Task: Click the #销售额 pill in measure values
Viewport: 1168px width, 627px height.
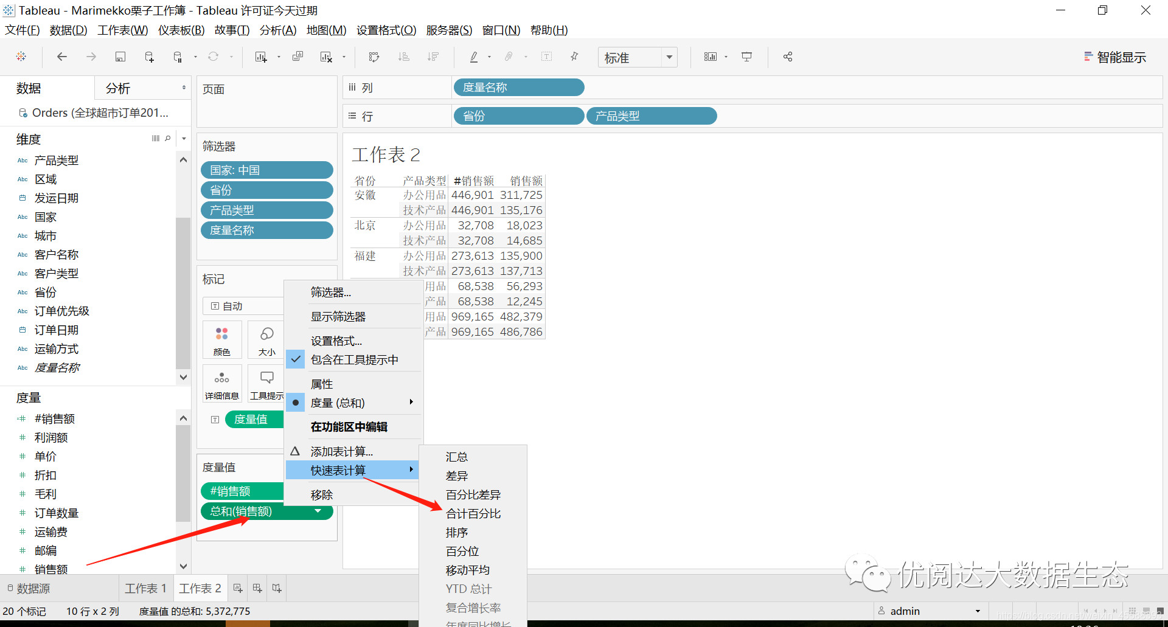Action: tap(243, 491)
